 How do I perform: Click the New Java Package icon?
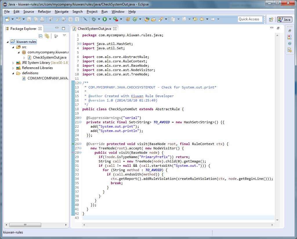click(x=128, y=19)
